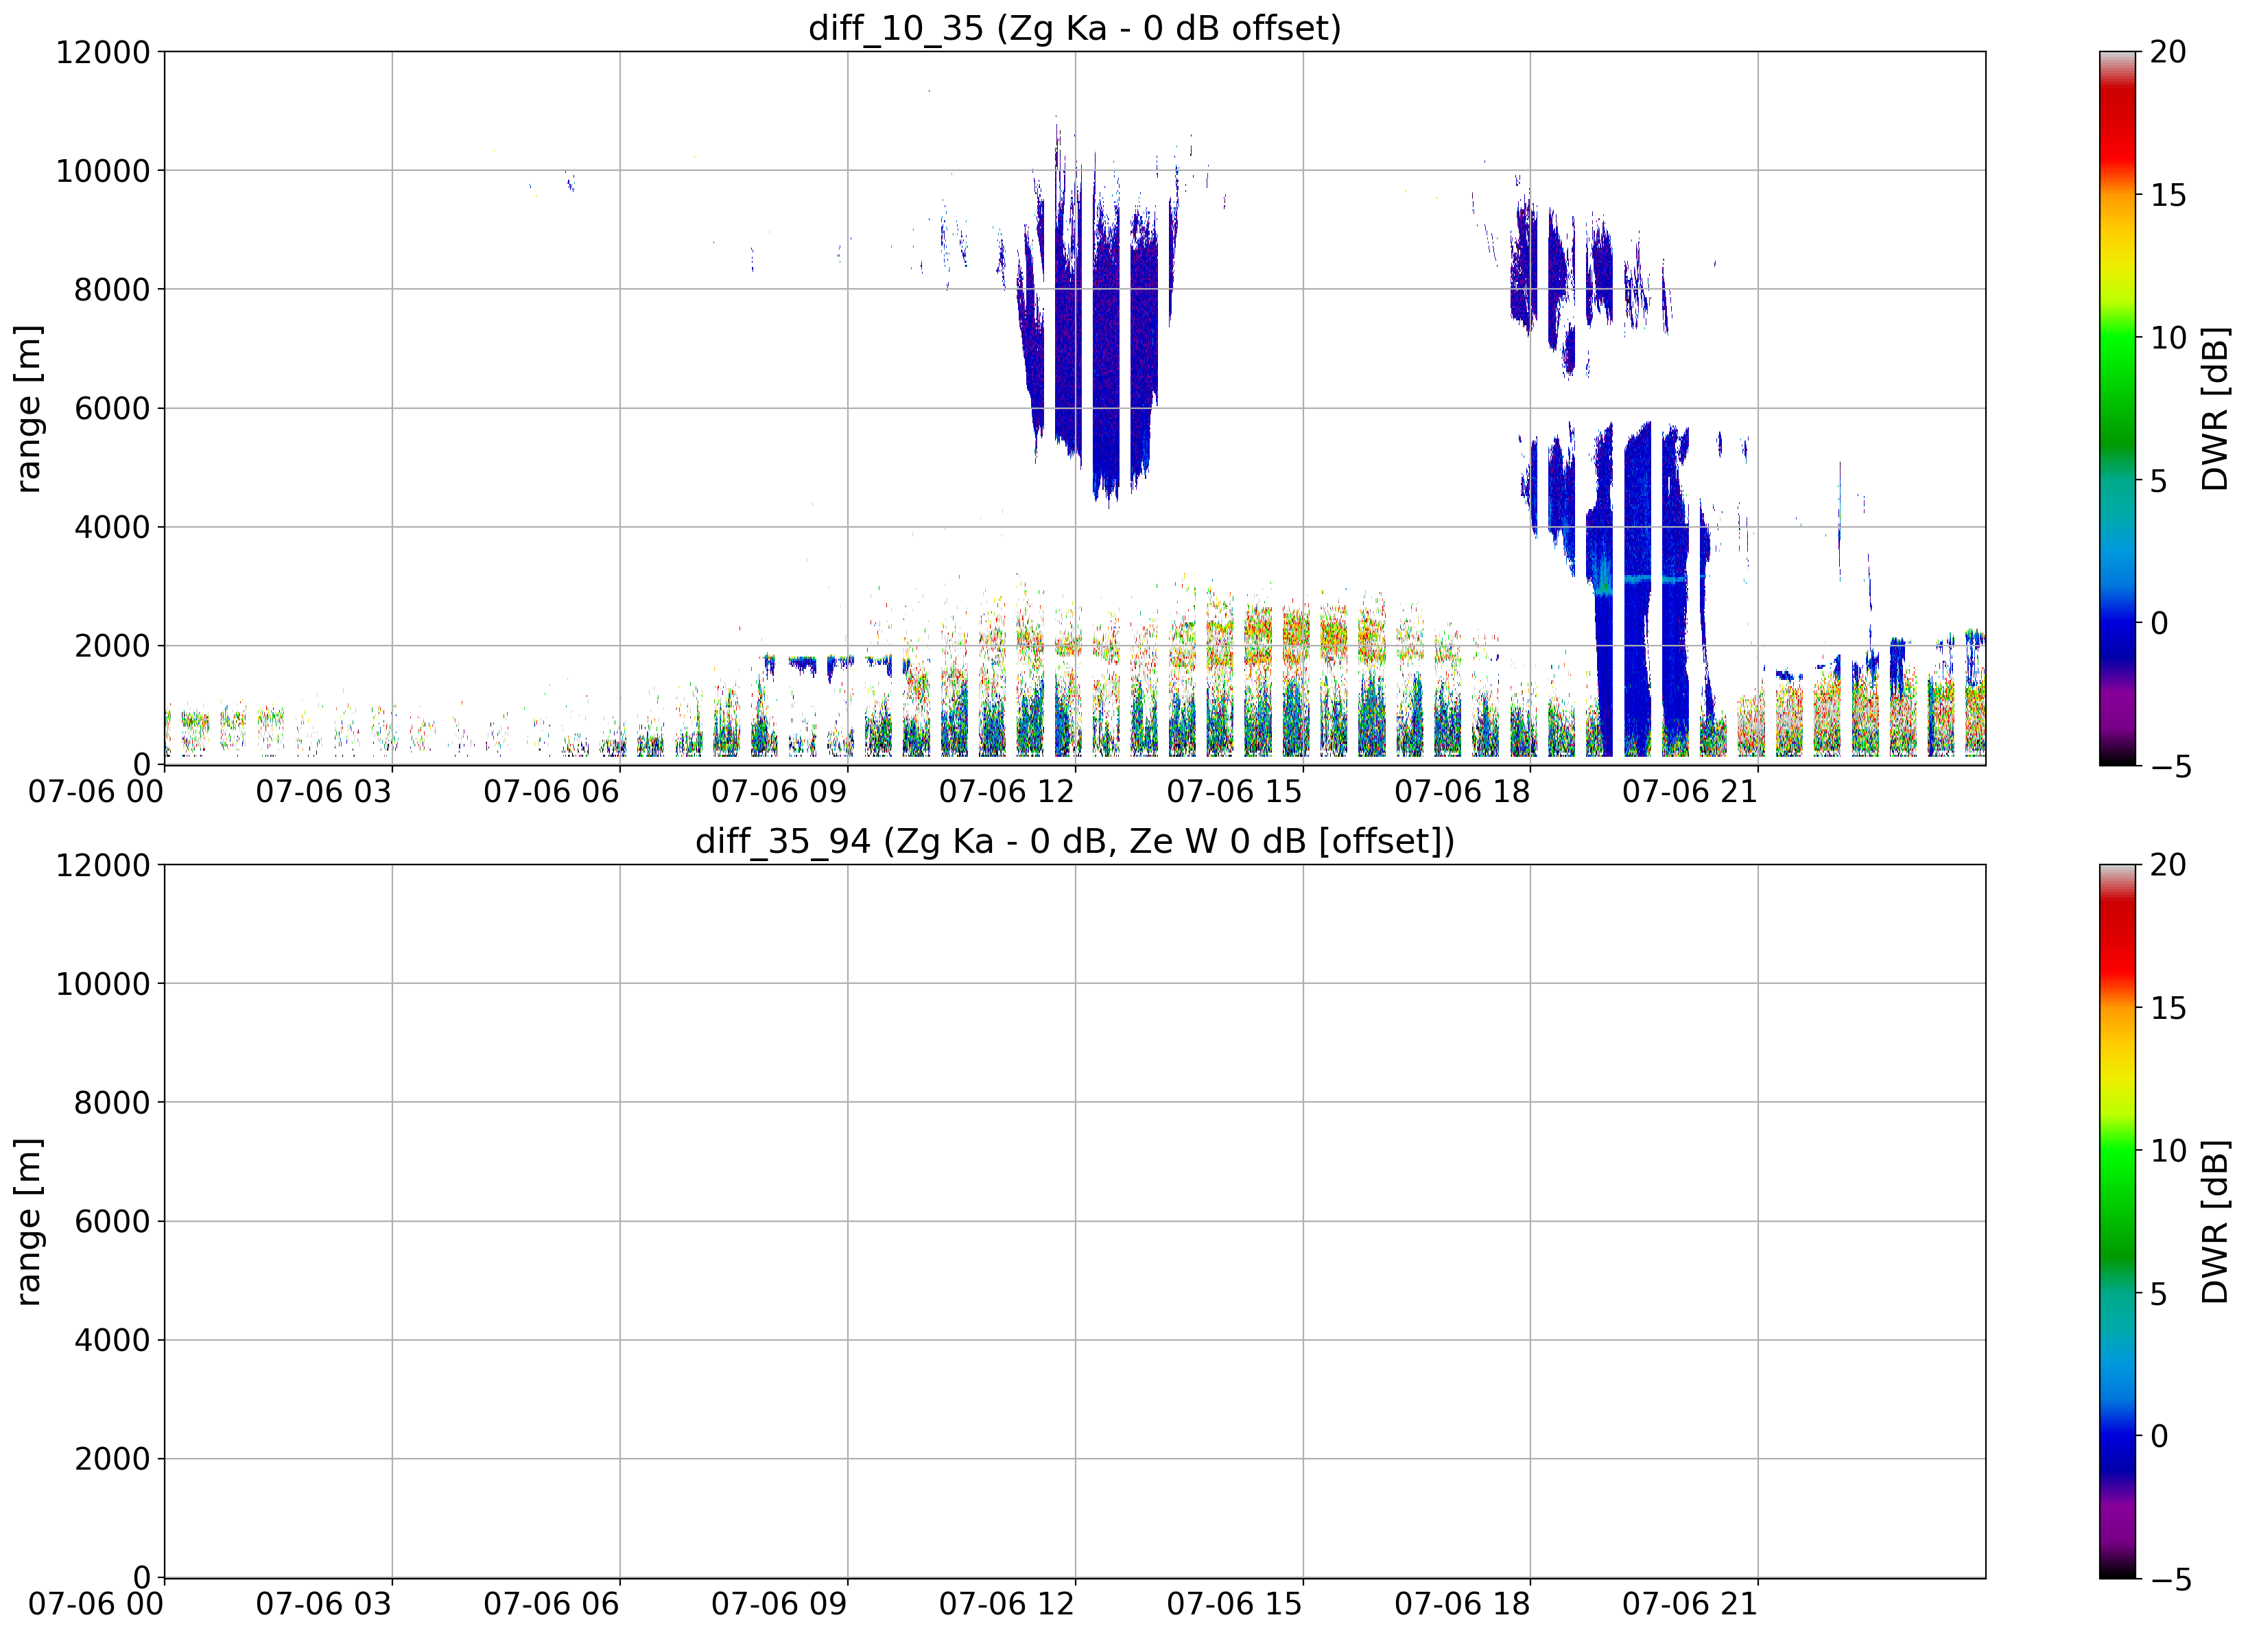Viewport: 2248px width, 1635px height.
Task: Click the 07-06 15 tick under diff_35_94 plot
Action: click(x=1234, y=1604)
